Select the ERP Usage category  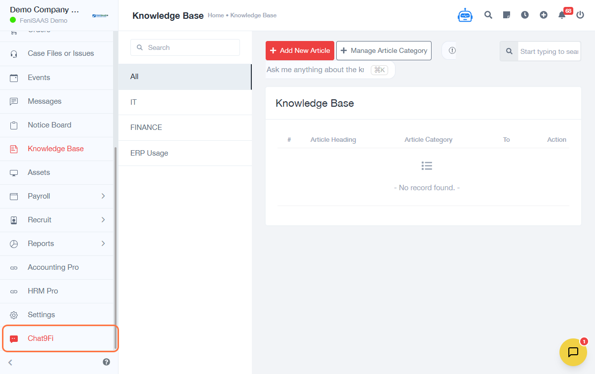pos(185,153)
